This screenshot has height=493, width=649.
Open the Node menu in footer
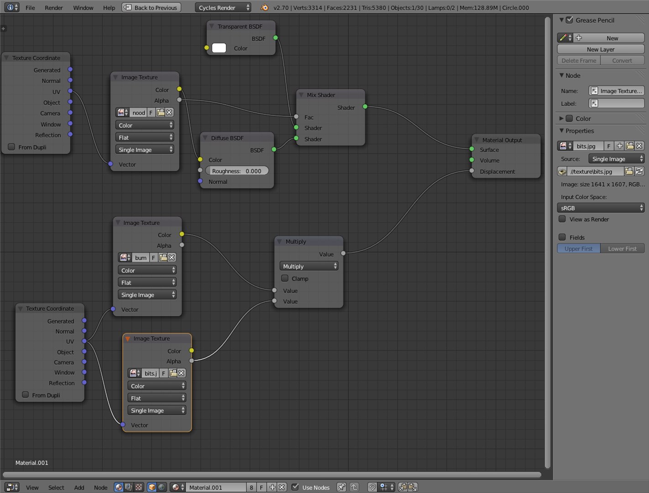tap(100, 488)
